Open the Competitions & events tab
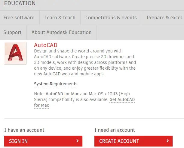The height and width of the screenshot is (148, 184). pyautogui.click(x=111, y=18)
